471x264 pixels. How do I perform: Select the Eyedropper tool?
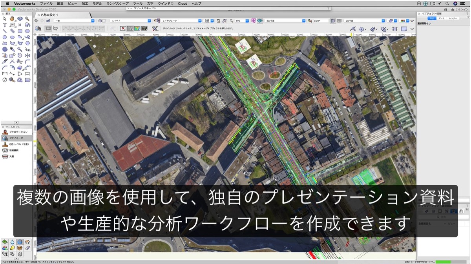(12, 49)
